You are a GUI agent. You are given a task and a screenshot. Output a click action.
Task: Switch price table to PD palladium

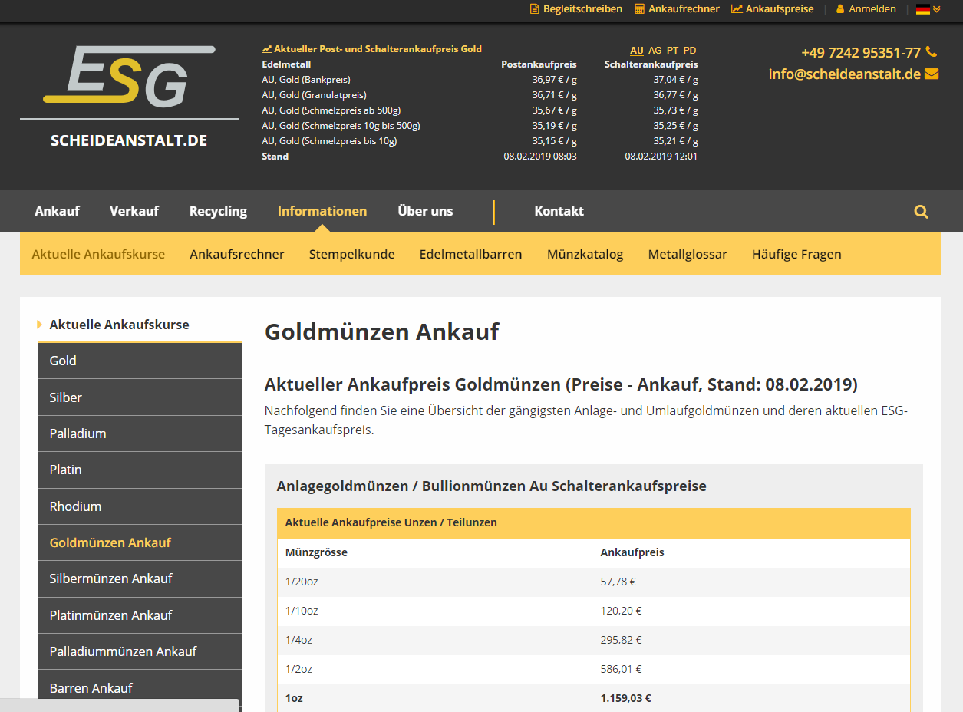coord(690,51)
